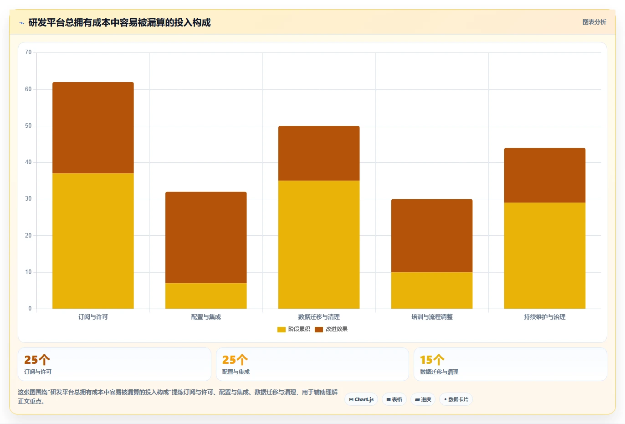Click the y-axis tick value 50
This screenshot has height=424, width=625.
[x=28, y=126]
